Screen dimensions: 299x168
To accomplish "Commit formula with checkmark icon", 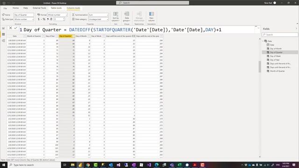I will coord(15,28).
